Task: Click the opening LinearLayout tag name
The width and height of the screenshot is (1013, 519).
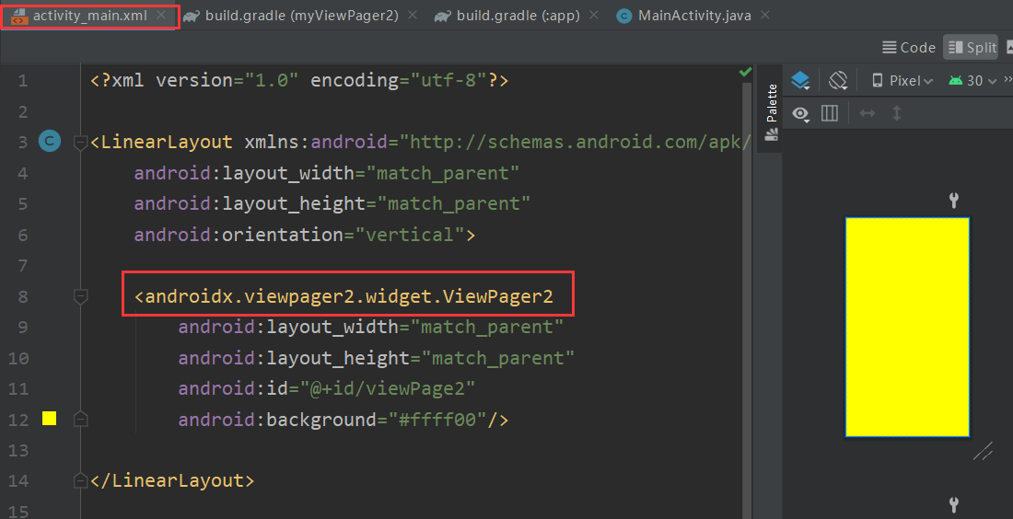Action: pyautogui.click(x=168, y=142)
